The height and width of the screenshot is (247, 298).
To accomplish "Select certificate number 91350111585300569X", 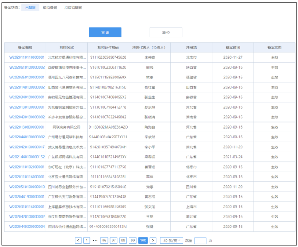I will 108,77.
